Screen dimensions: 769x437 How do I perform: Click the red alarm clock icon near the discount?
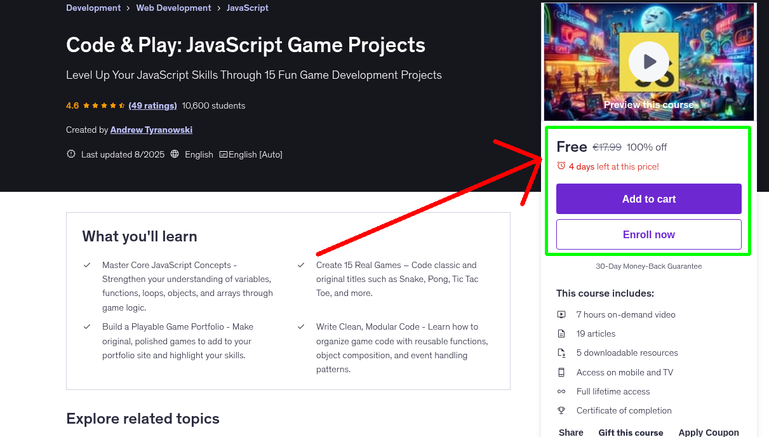[x=561, y=165]
